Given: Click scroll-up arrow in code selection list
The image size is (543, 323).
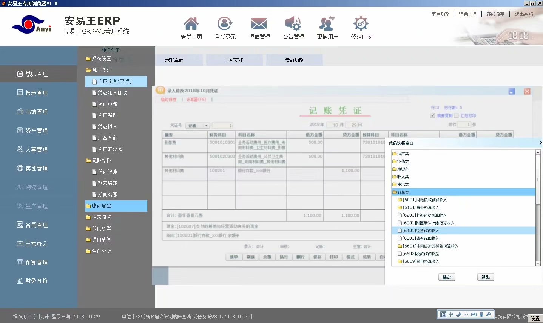Looking at the screenshot, I should click(x=538, y=152).
